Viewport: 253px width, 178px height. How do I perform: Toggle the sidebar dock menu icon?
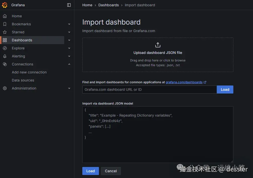[x=69, y=5]
